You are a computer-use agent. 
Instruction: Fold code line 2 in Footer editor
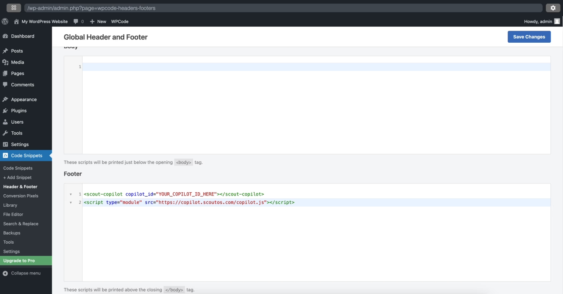tap(71, 203)
